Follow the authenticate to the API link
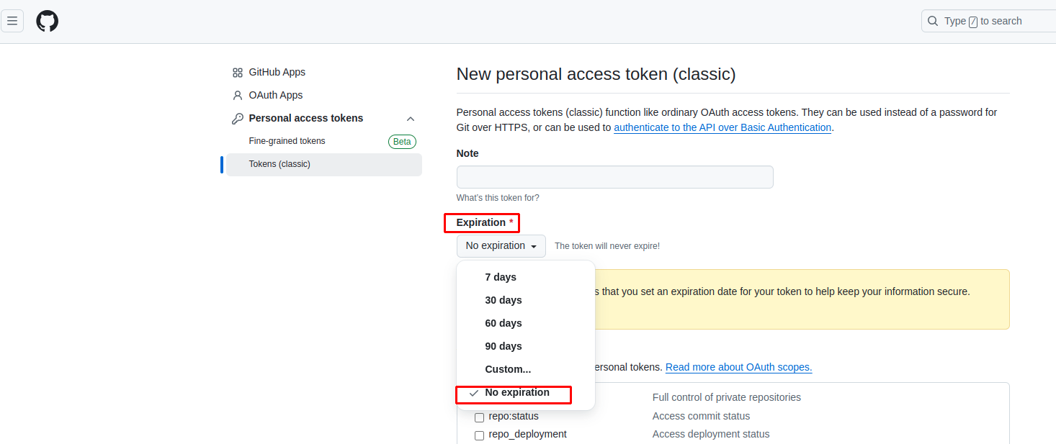 (x=722, y=127)
